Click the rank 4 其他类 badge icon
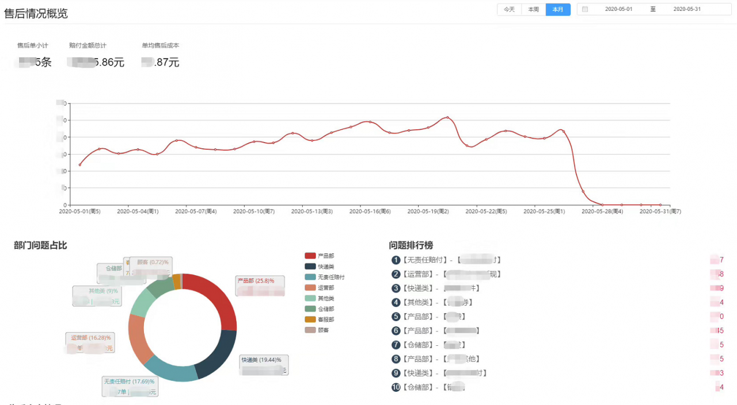This screenshot has height=405, width=737. pyautogui.click(x=396, y=303)
